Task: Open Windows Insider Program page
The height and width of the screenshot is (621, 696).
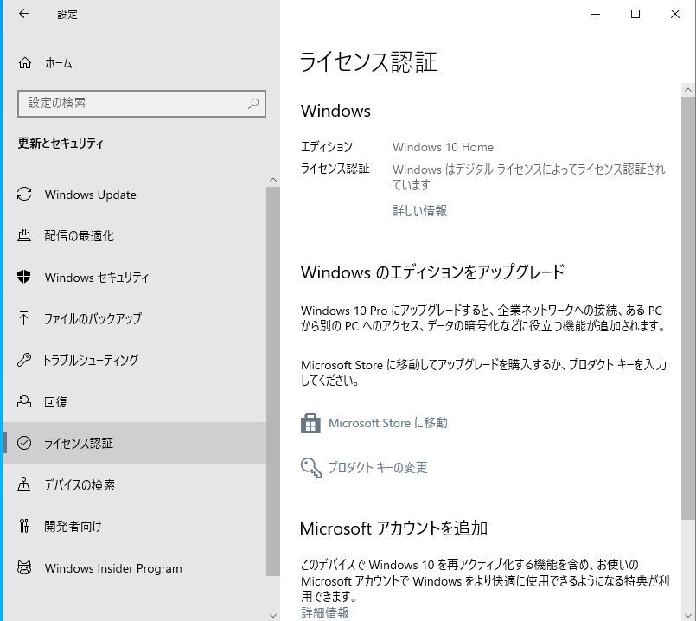Action: [135, 568]
